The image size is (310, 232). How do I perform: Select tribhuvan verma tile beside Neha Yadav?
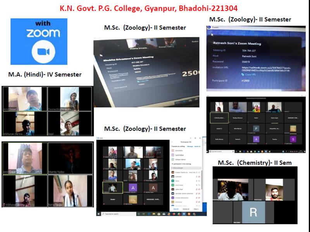pyautogui.click(x=25, y=191)
